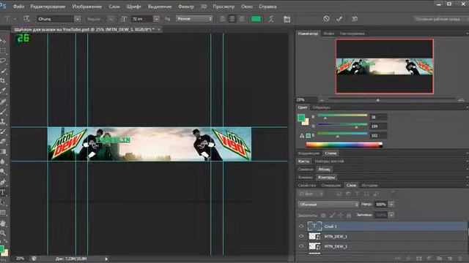
Task: Click the 3D text icon in options bar
Action: (x=355, y=19)
